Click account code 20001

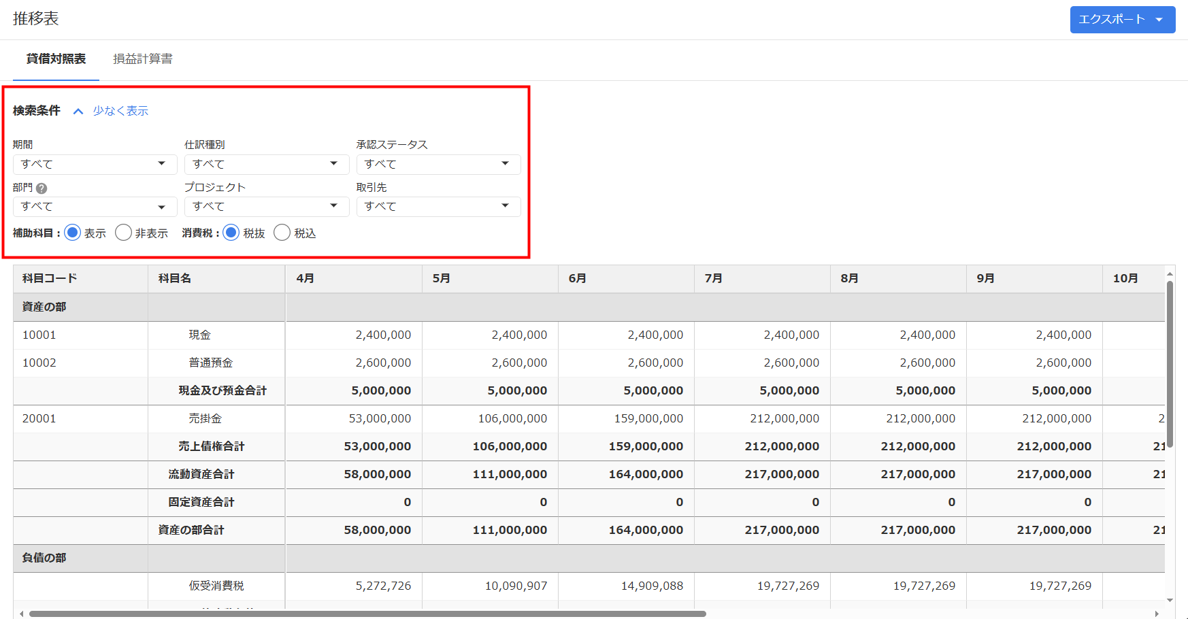coord(39,418)
